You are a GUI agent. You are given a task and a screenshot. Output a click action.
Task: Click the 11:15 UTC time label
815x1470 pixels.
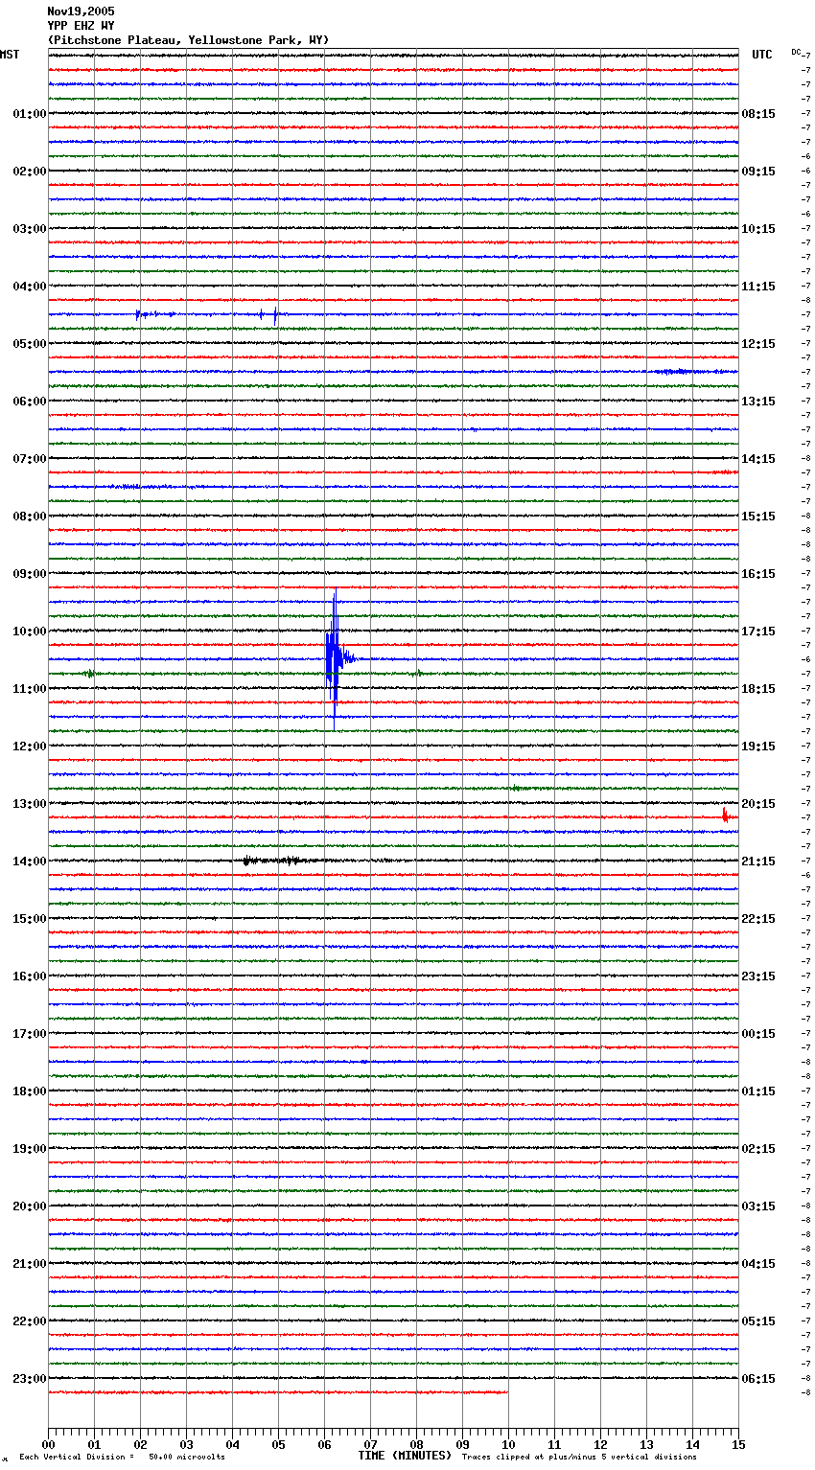tap(758, 287)
